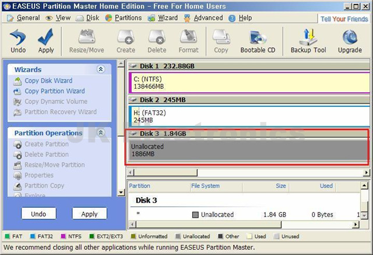Click disk map horizontal scroll left arrow
The image size is (373, 255).
click(131, 172)
